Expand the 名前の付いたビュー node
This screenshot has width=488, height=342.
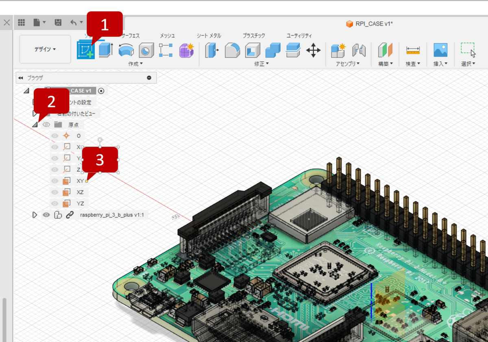[x=35, y=113]
